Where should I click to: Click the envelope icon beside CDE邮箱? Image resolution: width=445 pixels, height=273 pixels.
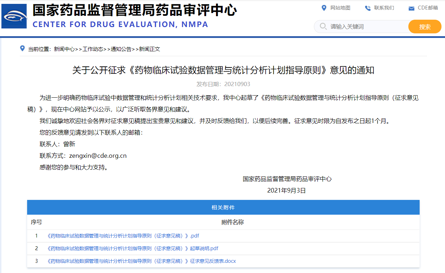click(411, 8)
